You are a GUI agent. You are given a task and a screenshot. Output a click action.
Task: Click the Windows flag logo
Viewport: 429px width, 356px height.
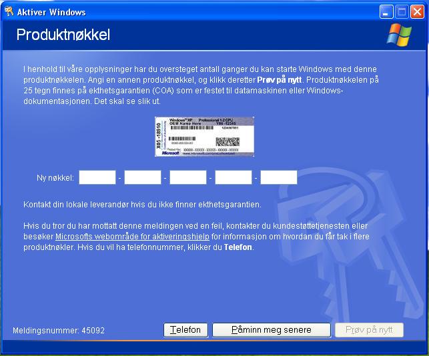pos(399,35)
